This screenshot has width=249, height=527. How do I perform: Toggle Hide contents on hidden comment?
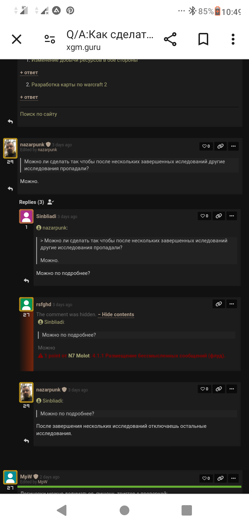[x=116, y=314]
